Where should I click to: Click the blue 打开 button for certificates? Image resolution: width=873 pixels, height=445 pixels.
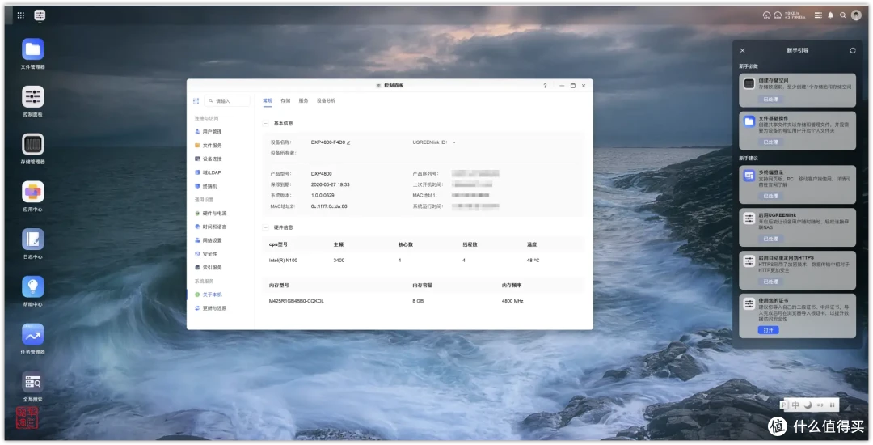pos(769,330)
